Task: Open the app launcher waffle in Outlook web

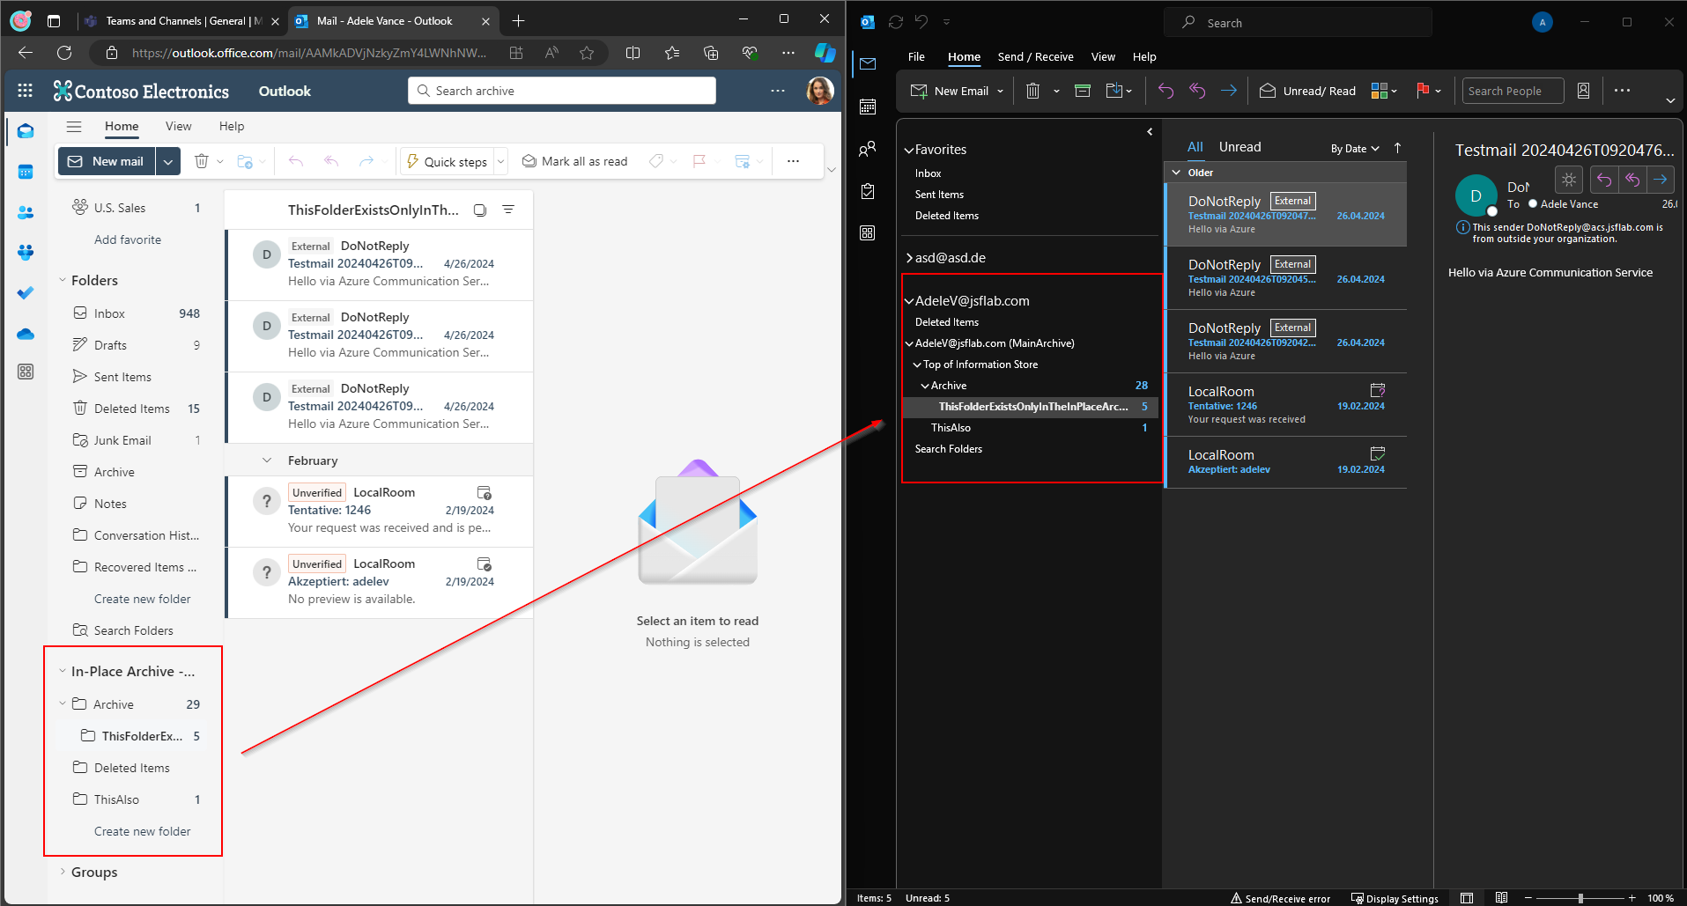Action: (26, 91)
